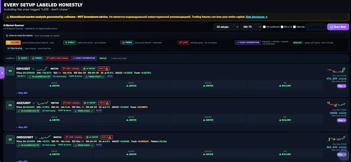Click the R:R 2.0+ legend badge

tap(298, 43)
